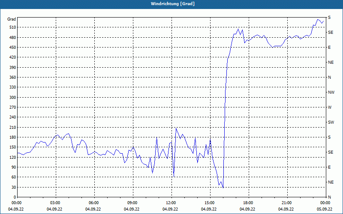Viewport: 343px width, 214px height.
Task: Select the S compass label level with 180
Action: coord(329,137)
